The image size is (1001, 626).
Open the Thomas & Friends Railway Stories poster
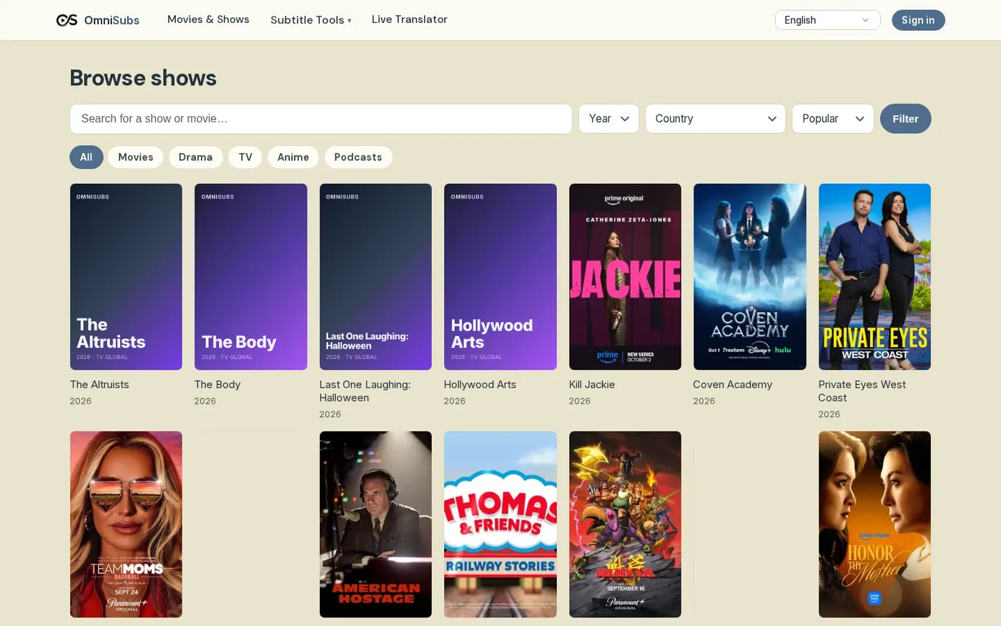(500, 524)
